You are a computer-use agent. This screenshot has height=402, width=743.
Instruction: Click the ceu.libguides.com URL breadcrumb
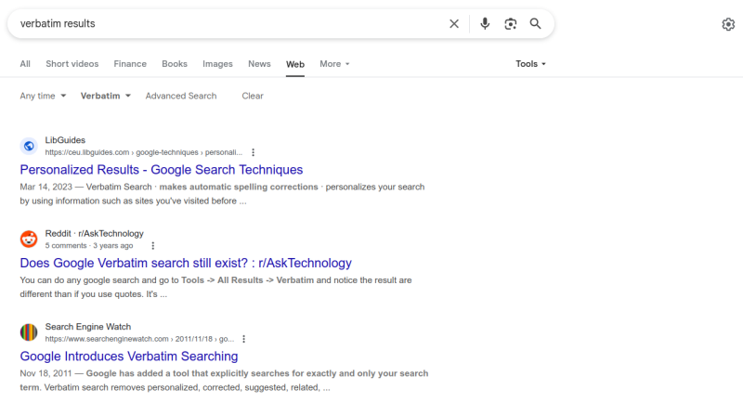pyautogui.click(x=143, y=152)
